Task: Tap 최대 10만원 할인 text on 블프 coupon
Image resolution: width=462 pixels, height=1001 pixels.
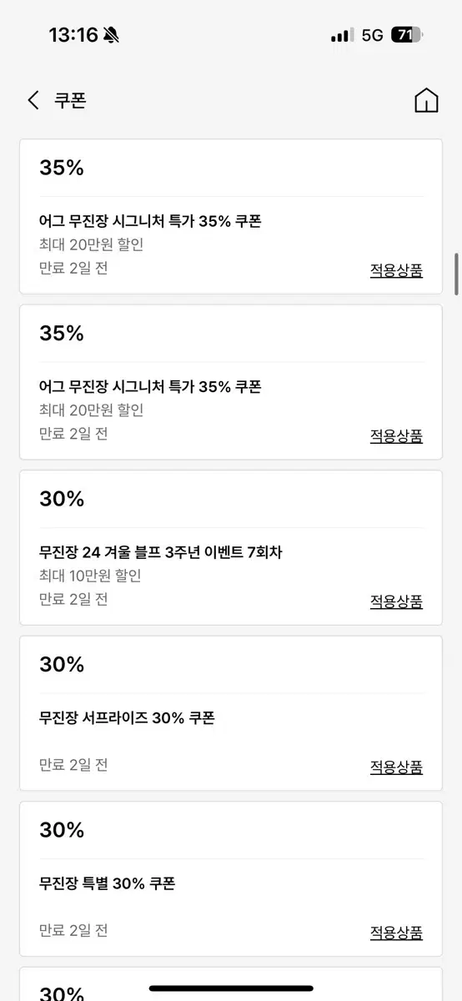Action: coord(90,576)
